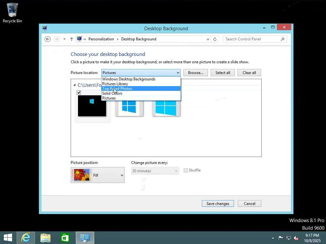Click the Cancel button
This screenshot has width=326, height=244.
[250, 204]
